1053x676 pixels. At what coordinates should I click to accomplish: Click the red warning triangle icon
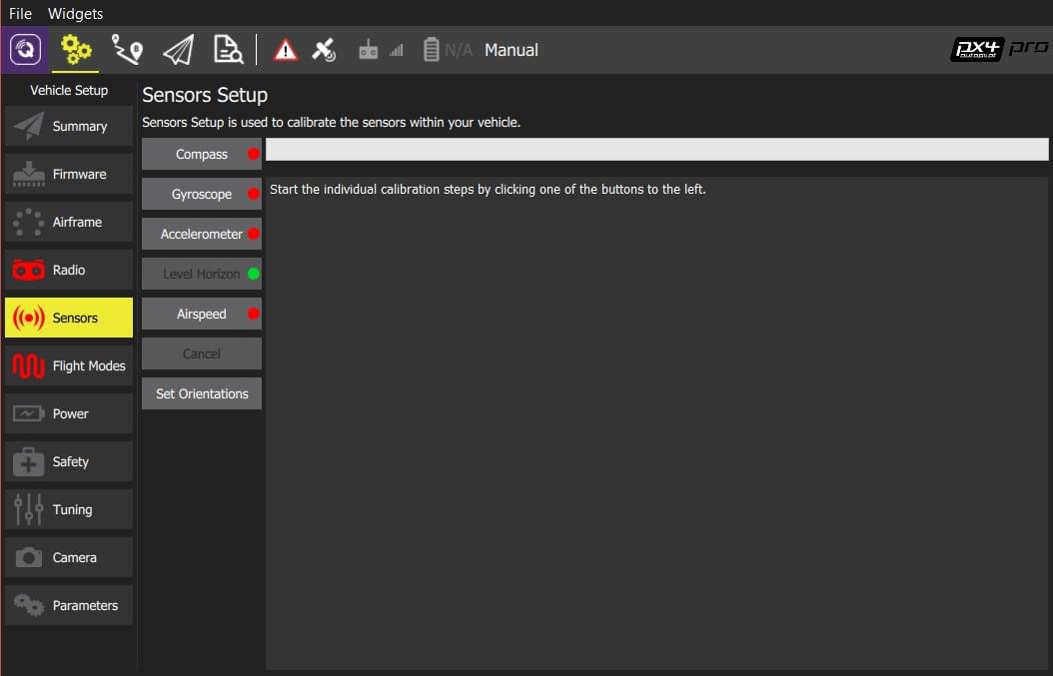point(286,50)
